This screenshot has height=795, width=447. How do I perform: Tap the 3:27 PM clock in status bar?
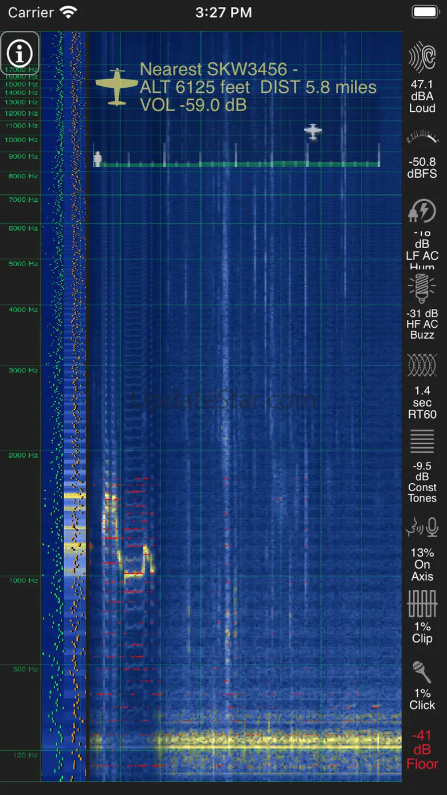223,12
